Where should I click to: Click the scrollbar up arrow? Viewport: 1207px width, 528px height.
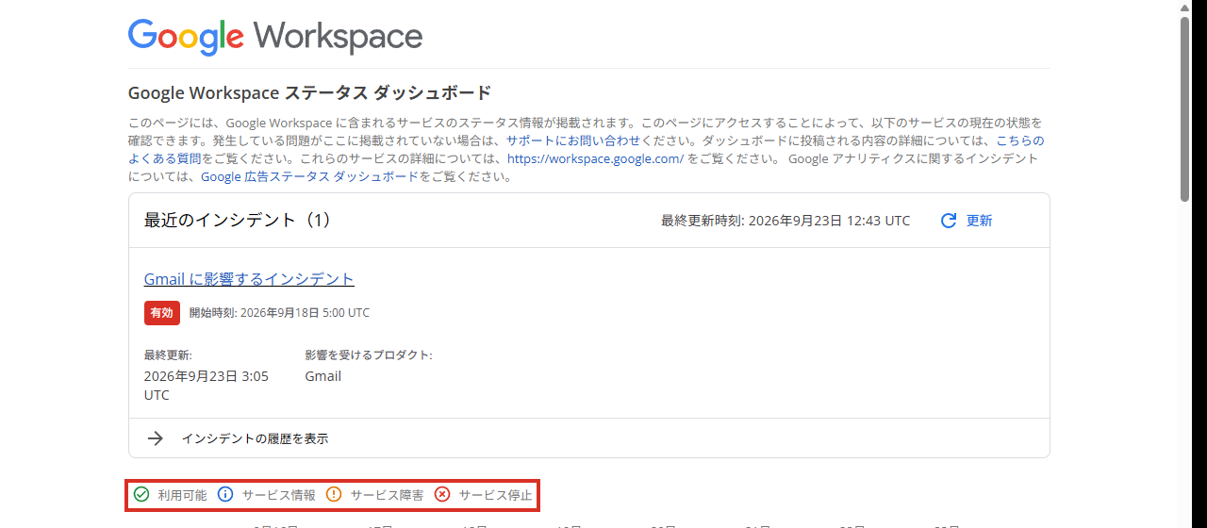pyautogui.click(x=1185, y=8)
